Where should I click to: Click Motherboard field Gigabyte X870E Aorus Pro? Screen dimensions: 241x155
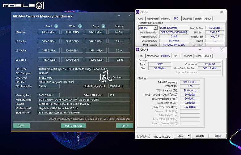84,108
